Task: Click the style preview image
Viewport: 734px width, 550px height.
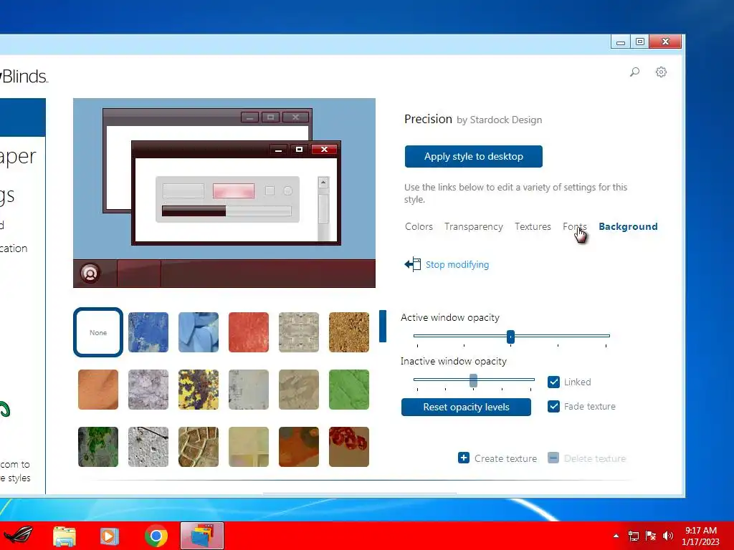Action: pyautogui.click(x=224, y=193)
